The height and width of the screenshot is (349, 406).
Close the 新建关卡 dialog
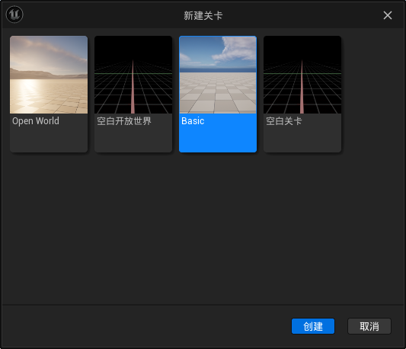(388, 15)
